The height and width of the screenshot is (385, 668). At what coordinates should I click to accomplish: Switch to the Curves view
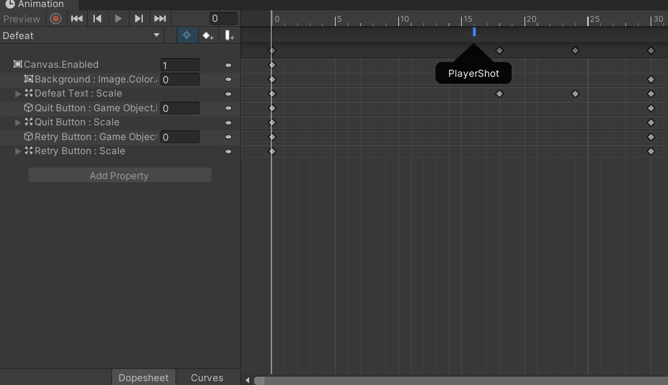(x=207, y=378)
